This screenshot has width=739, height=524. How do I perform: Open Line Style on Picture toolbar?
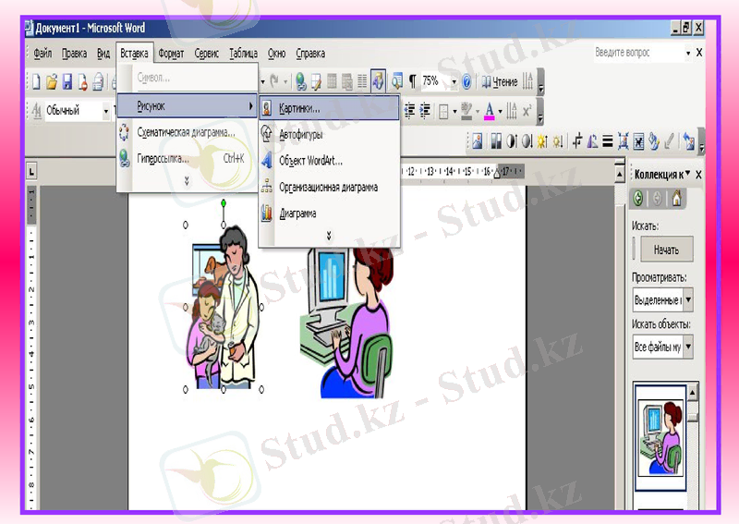coord(608,141)
